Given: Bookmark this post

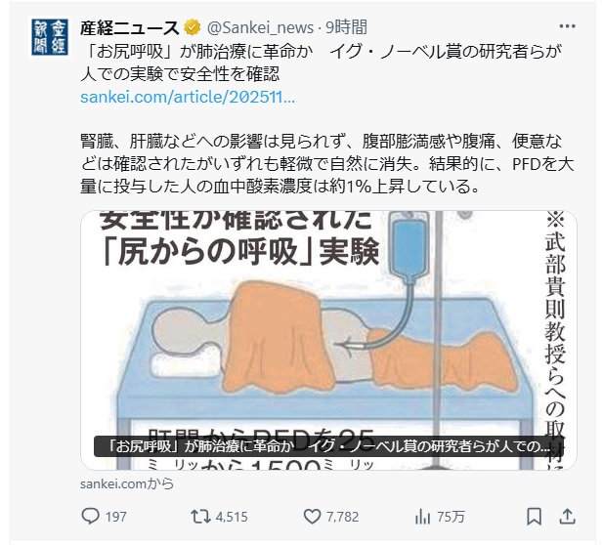Looking at the screenshot, I should pos(535,517).
